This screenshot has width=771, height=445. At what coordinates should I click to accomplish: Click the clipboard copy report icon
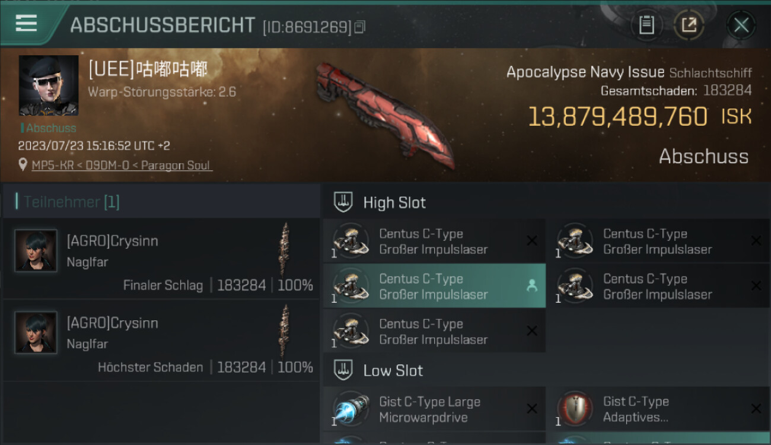646,25
